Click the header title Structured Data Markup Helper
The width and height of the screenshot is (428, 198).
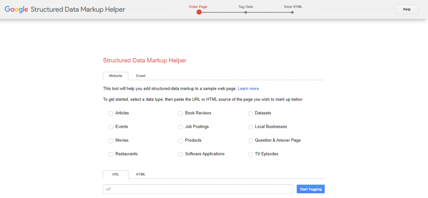point(78,10)
